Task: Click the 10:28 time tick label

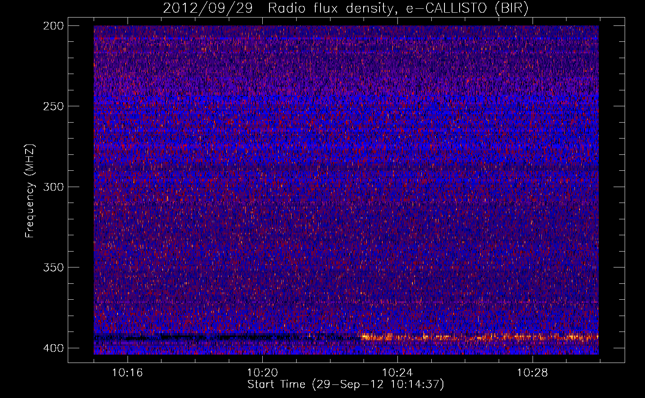Action: point(533,373)
